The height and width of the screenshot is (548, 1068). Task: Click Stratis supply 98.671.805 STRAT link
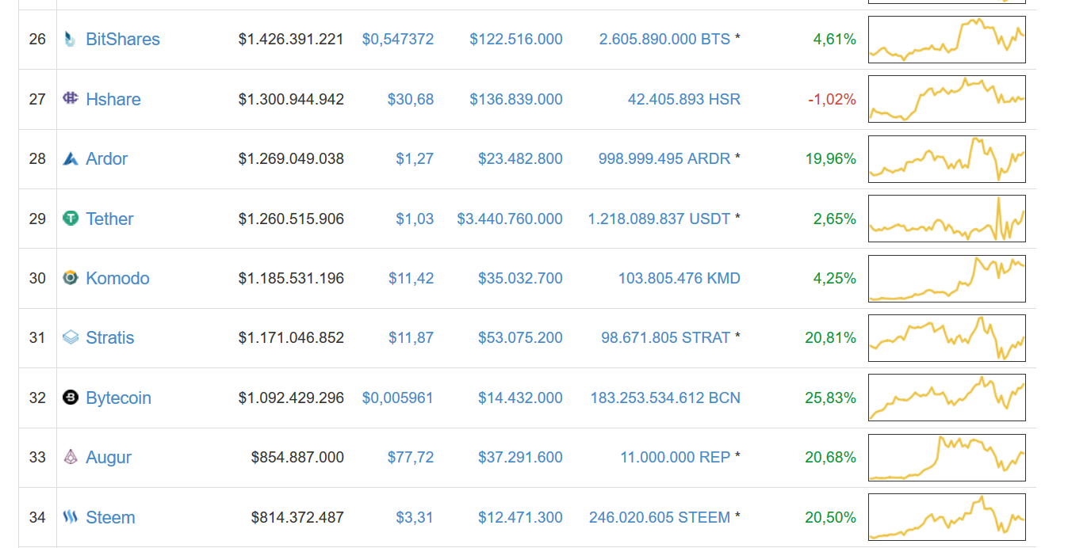pyautogui.click(x=666, y=337)
